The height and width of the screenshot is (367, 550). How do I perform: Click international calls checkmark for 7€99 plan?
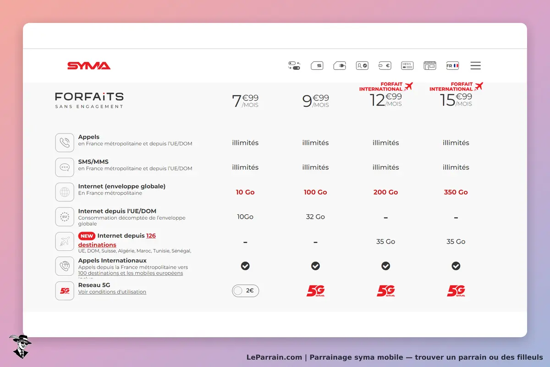click(x=245, y=266)
